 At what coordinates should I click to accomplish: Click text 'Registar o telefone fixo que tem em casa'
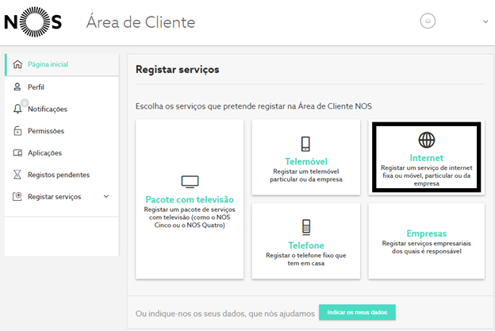(x=306, y=260)
